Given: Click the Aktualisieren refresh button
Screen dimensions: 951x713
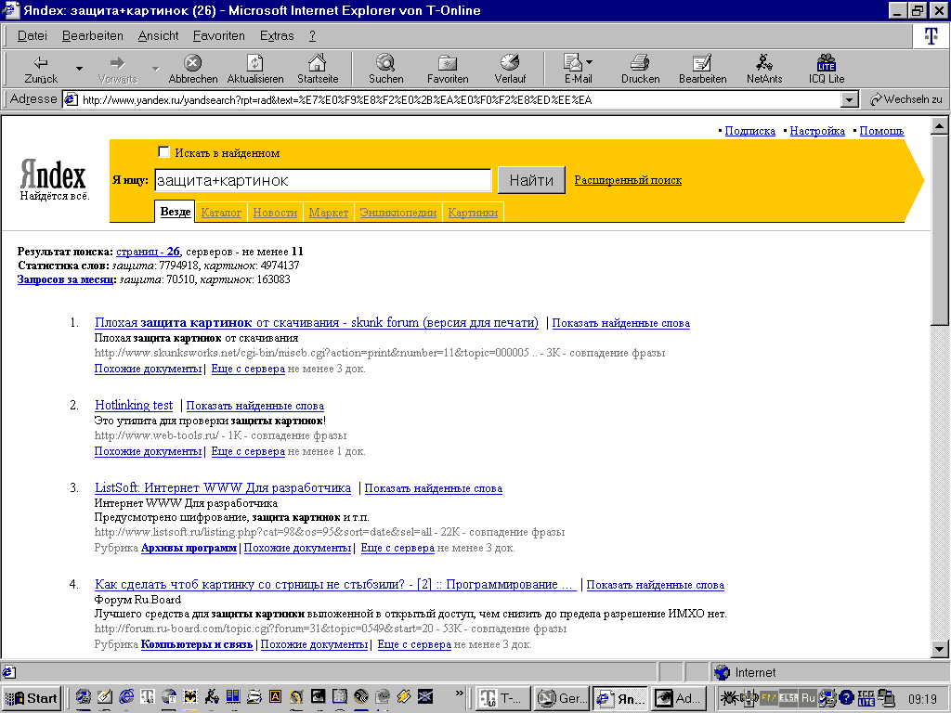Looking at the screenshot, I should 255,69.
